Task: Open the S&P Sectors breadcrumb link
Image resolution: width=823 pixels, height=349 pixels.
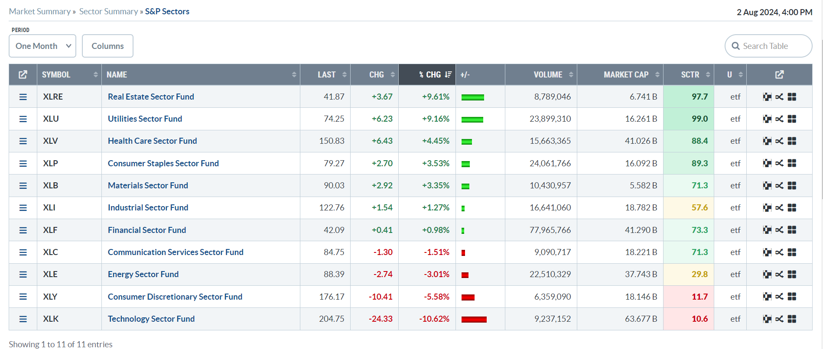Action: [167, 11]
